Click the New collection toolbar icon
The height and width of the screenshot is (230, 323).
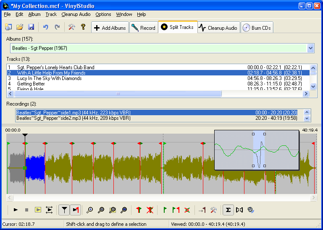tap(8, 27)
